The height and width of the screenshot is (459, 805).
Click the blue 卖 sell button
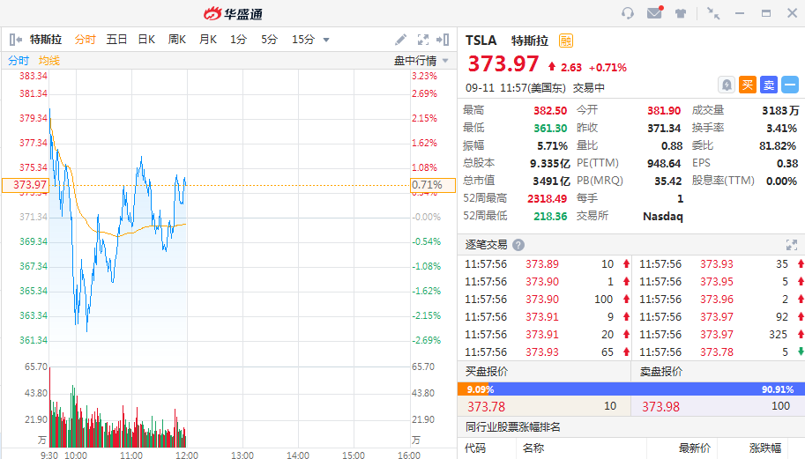[768, 85]
